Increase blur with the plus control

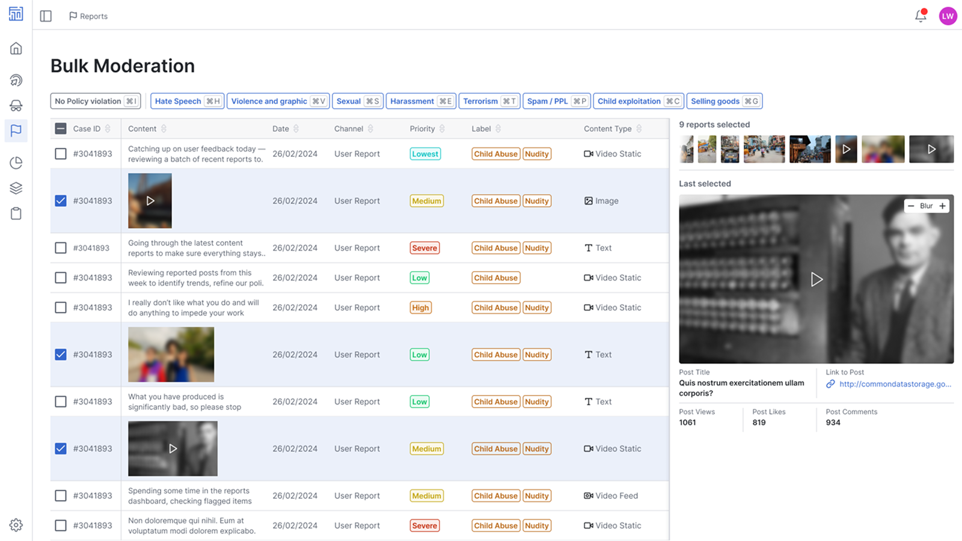[x=943, y=206]
